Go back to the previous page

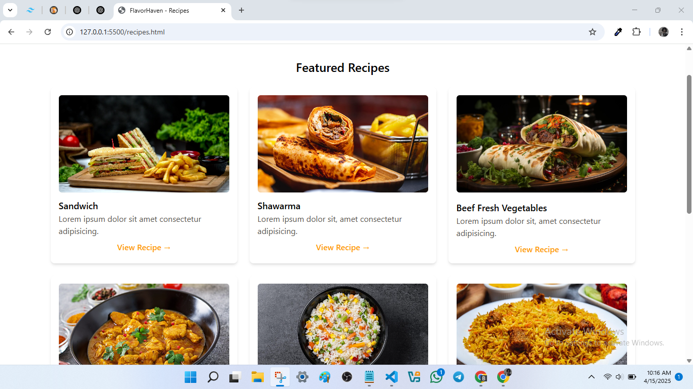11,32
